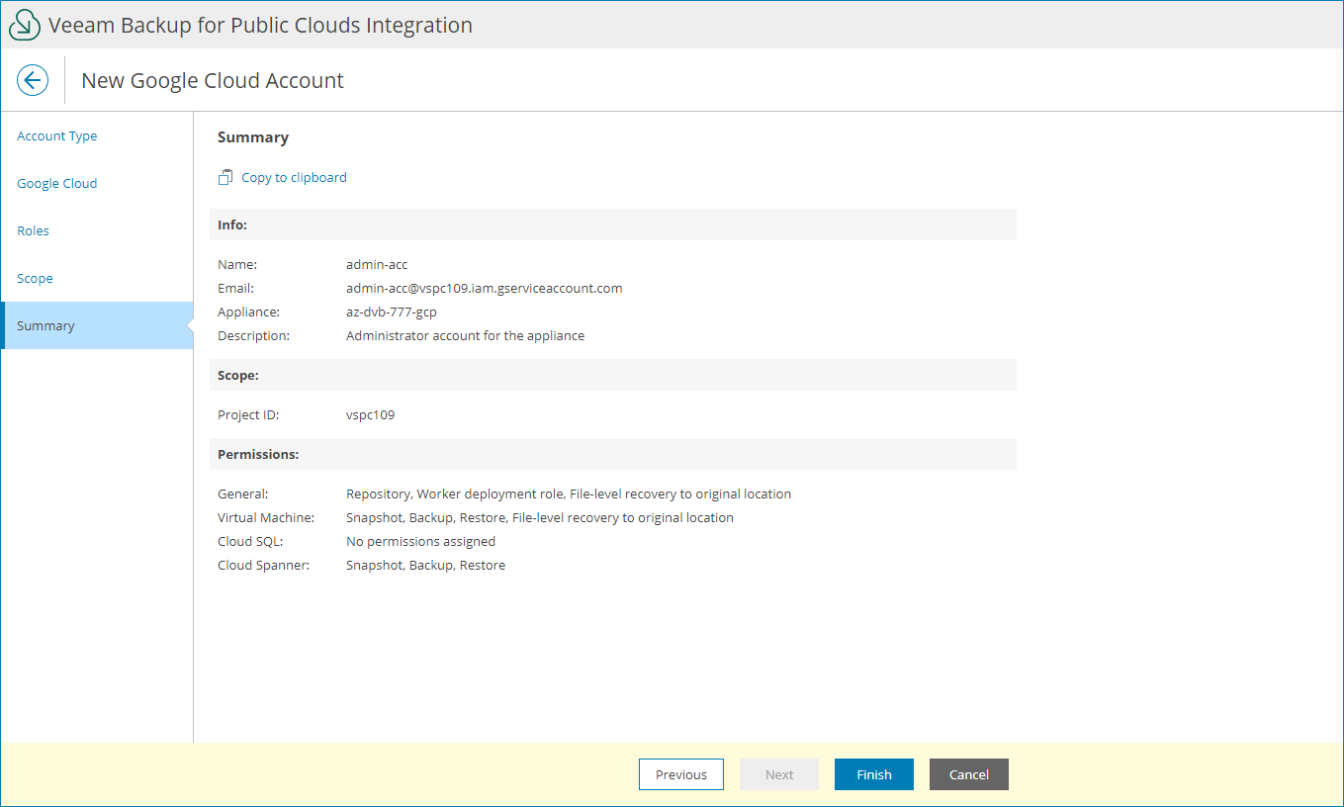The image size is (1344, 807).
Task: Click the appliance name az-dvb-777-gcp
Action: point(392,313)
